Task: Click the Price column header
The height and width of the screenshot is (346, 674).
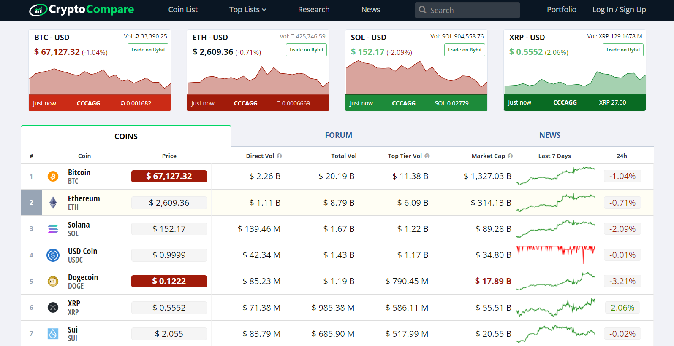Action: click(169, 156)
